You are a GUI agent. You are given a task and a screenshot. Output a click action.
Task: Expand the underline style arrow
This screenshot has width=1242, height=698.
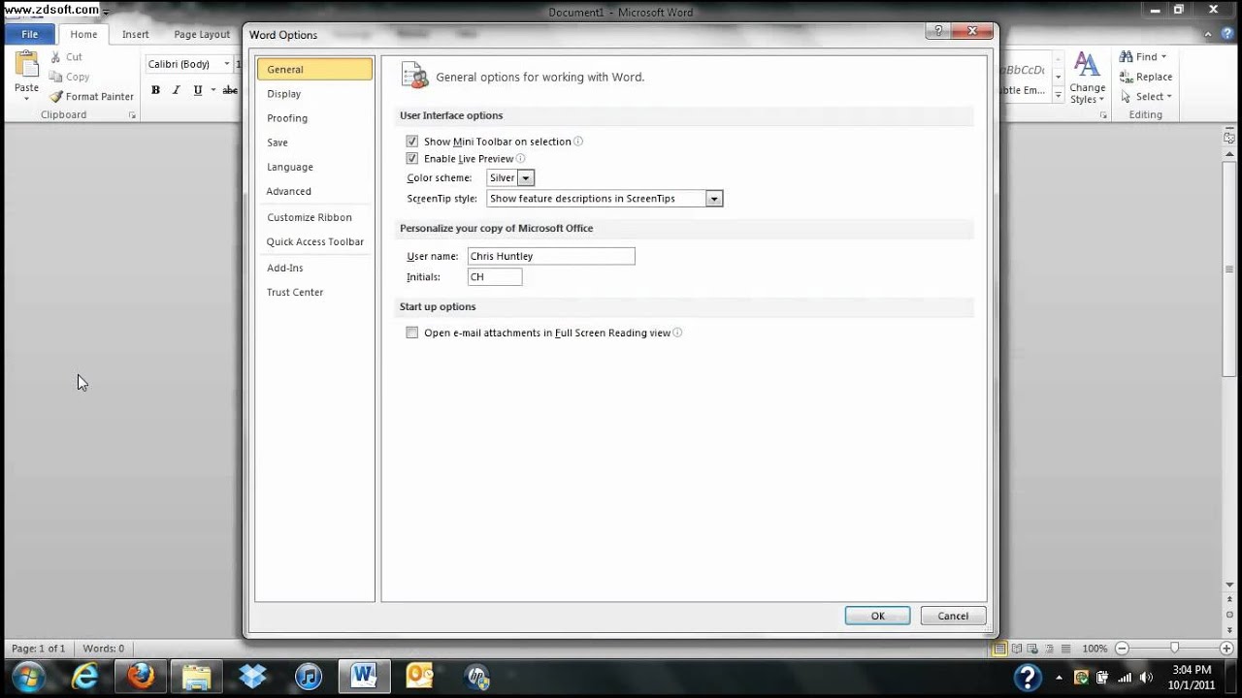(x=212, y=90)
